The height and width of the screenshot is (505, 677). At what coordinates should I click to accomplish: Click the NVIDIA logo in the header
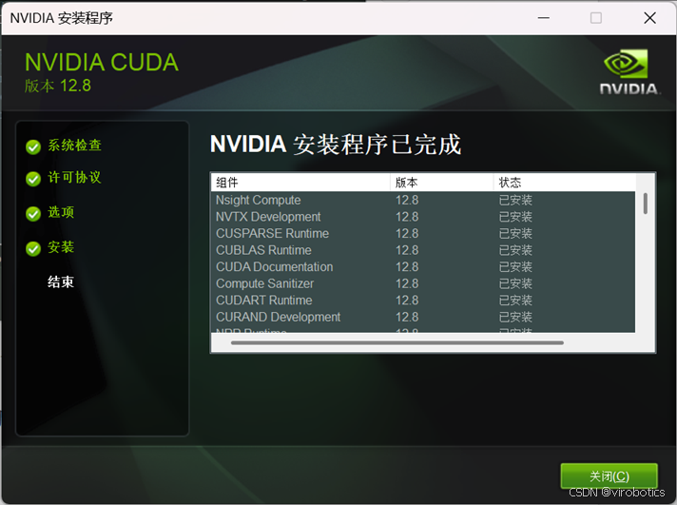point(629,71)
